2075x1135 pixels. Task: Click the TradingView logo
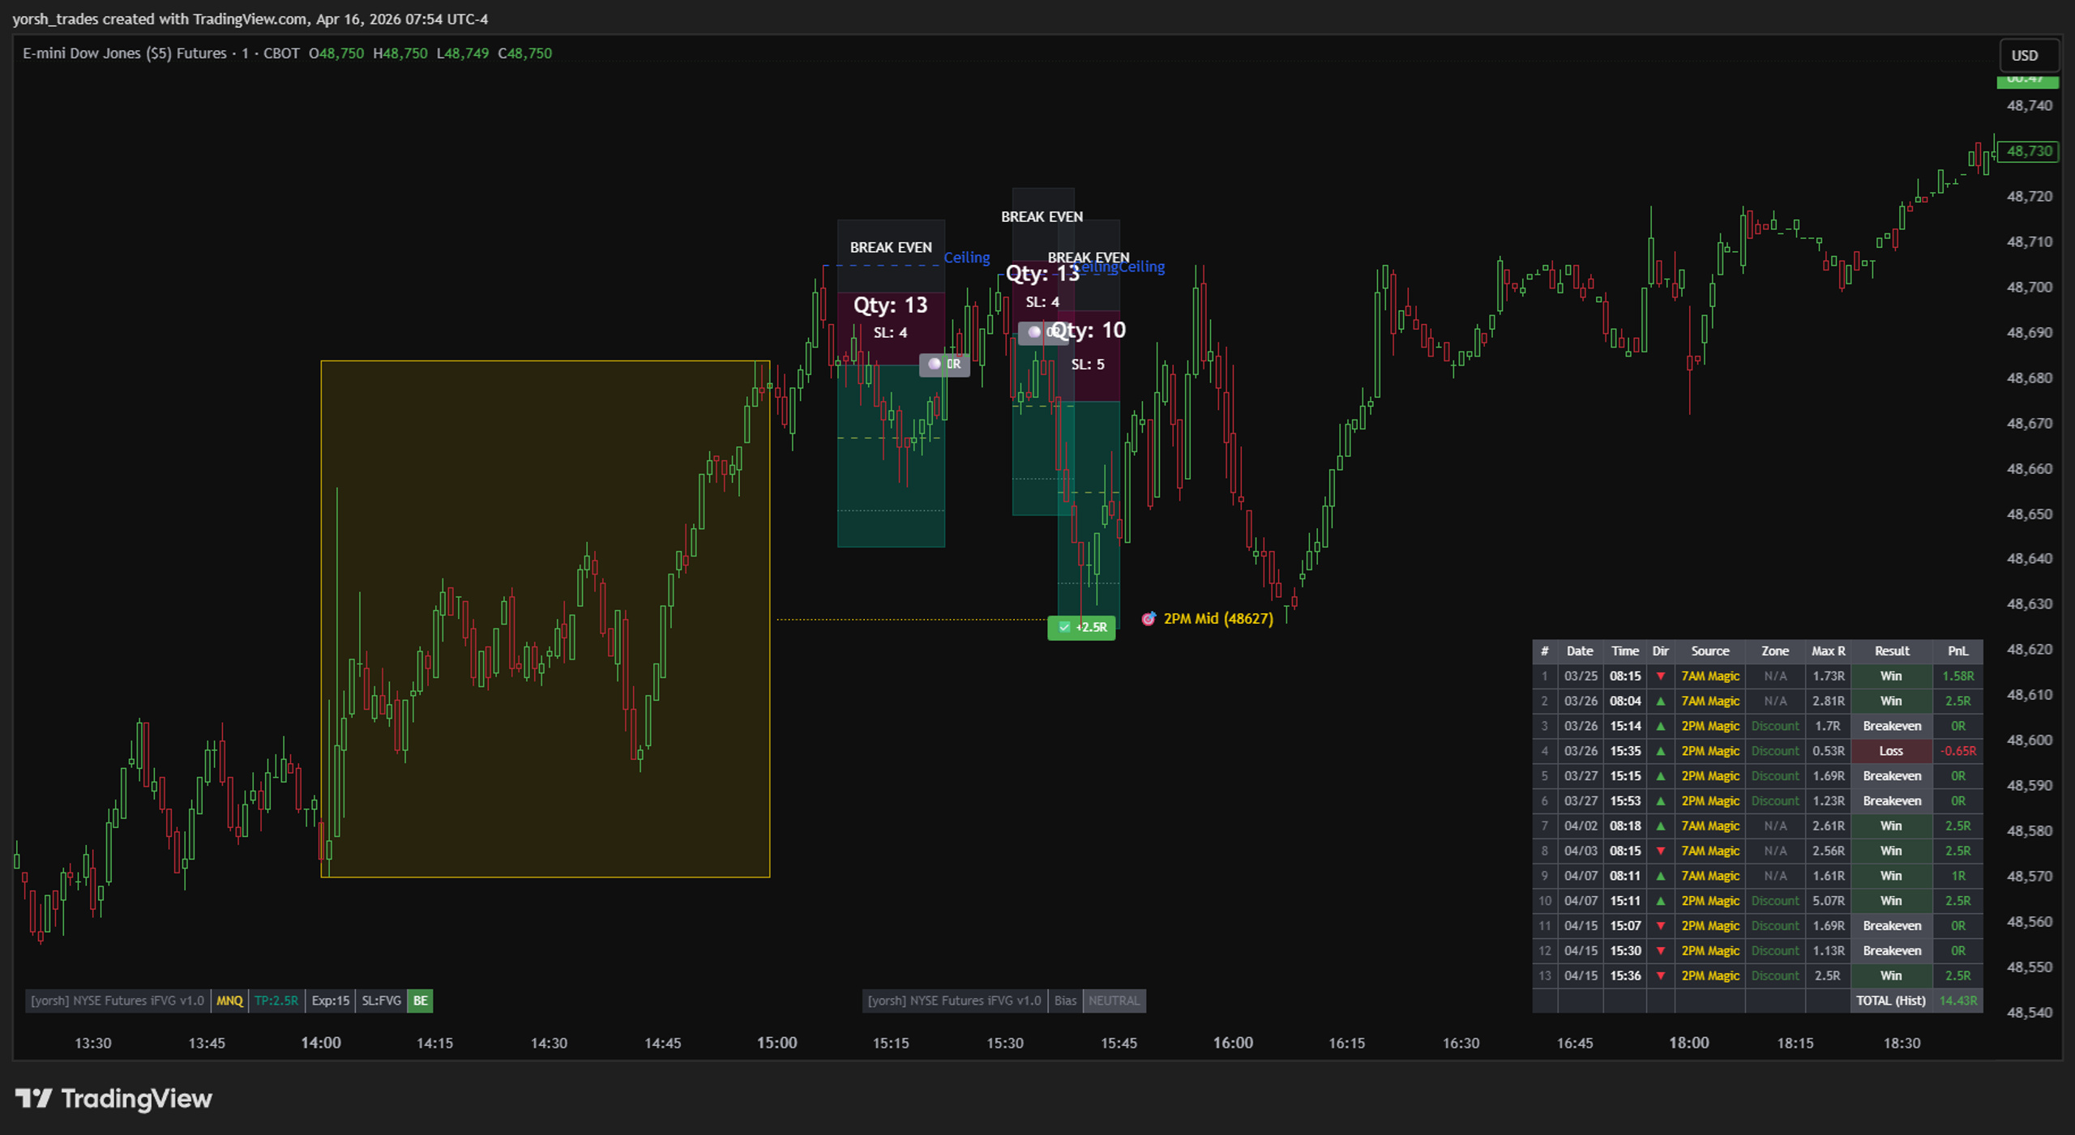(113, 1098)
